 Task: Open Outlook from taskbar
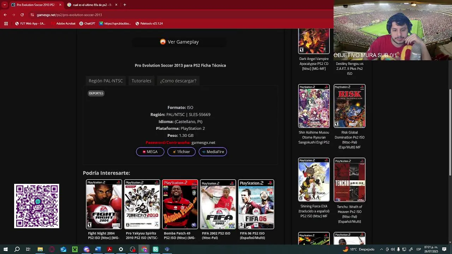coord(63,249)
